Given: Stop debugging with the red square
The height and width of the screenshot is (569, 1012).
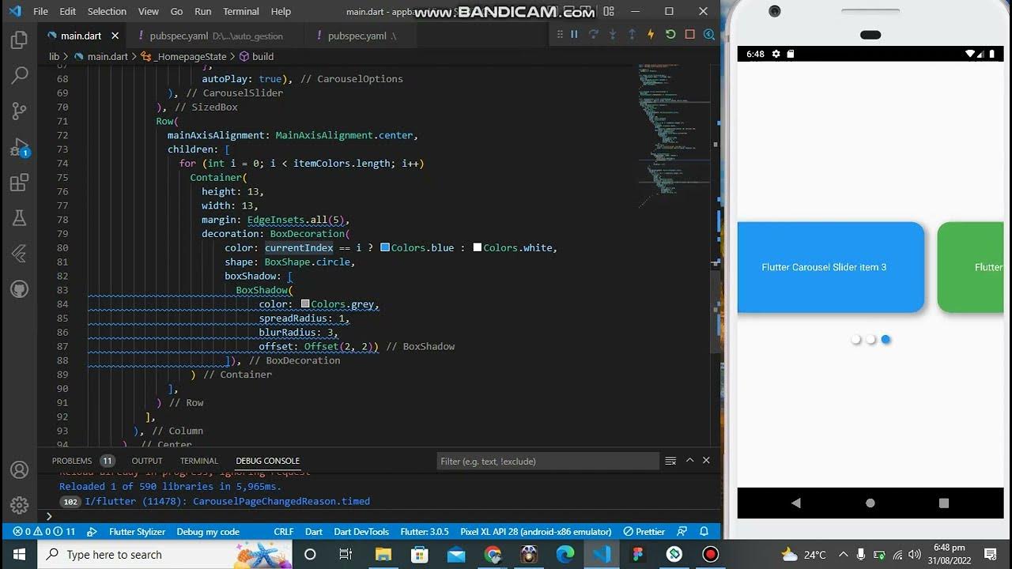Looking at the screenshot, I should [x=689, y=35].
